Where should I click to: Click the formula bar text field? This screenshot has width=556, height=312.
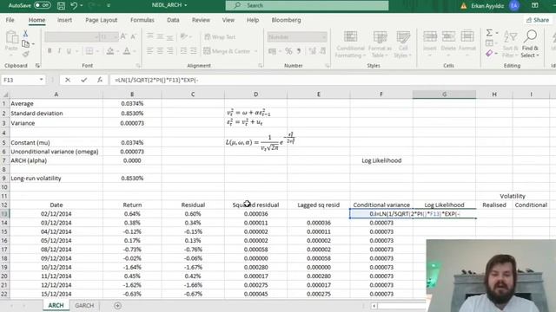coord(333,80)
